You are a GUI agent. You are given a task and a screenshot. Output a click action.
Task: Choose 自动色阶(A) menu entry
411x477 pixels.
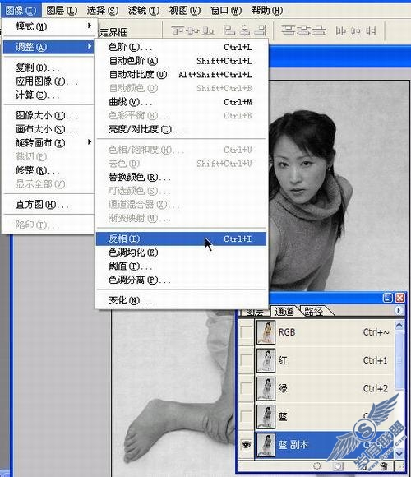coord(181,61)
